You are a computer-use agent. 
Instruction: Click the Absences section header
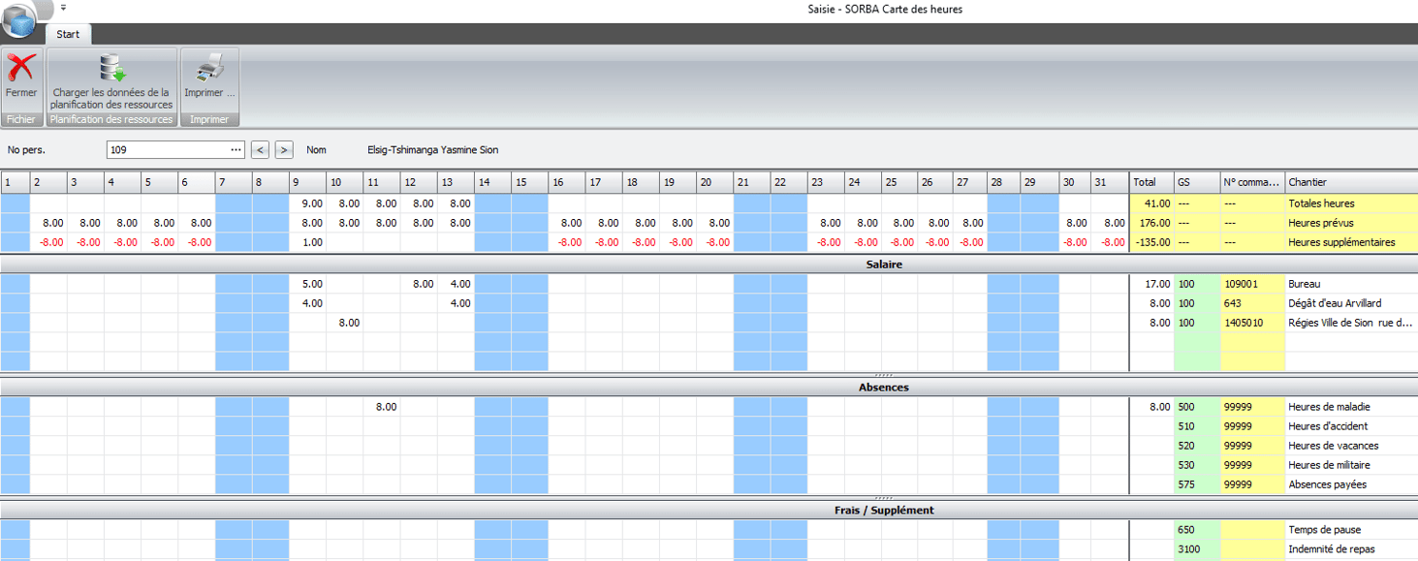884,387
